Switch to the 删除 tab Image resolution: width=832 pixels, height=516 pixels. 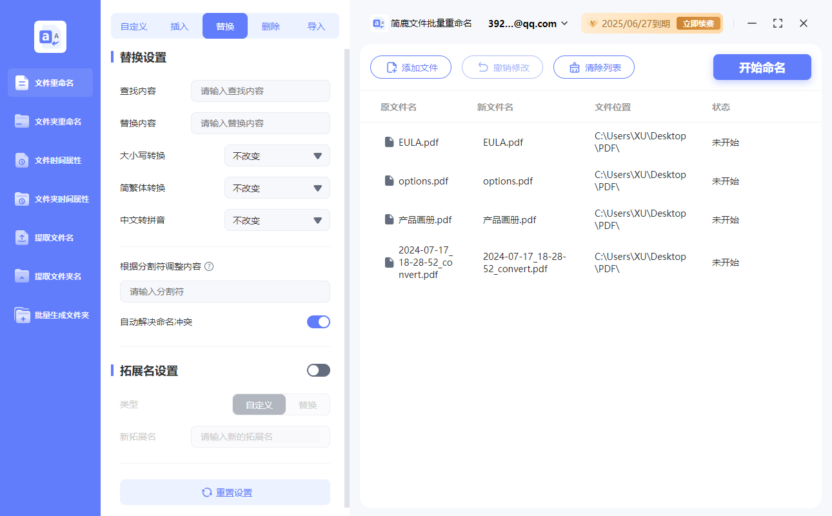270,26
